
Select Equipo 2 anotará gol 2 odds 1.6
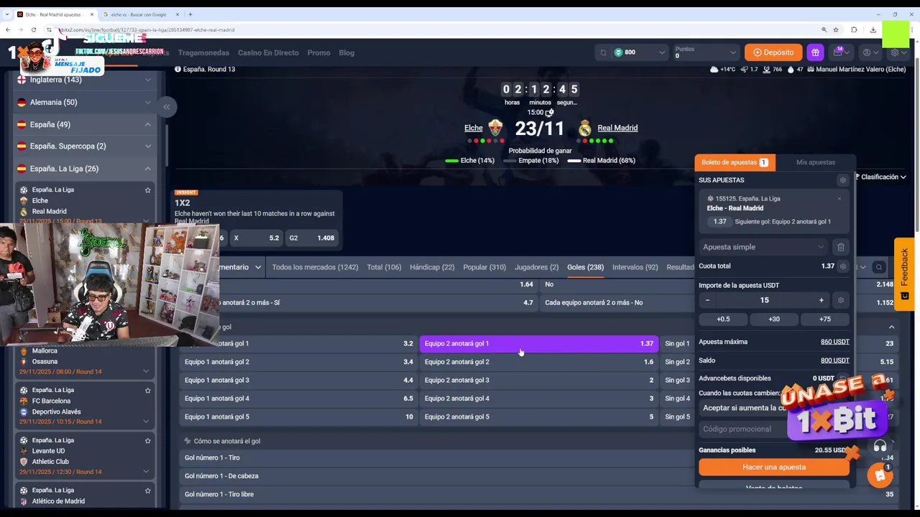(x=538, y=362)
